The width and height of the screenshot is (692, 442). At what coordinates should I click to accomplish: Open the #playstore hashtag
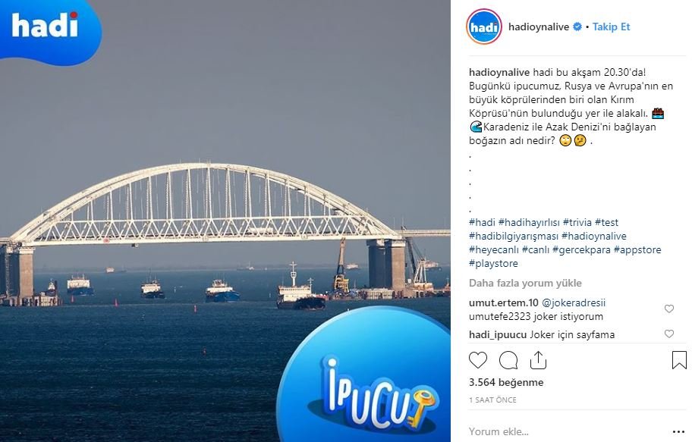click(x=493, y=263)
